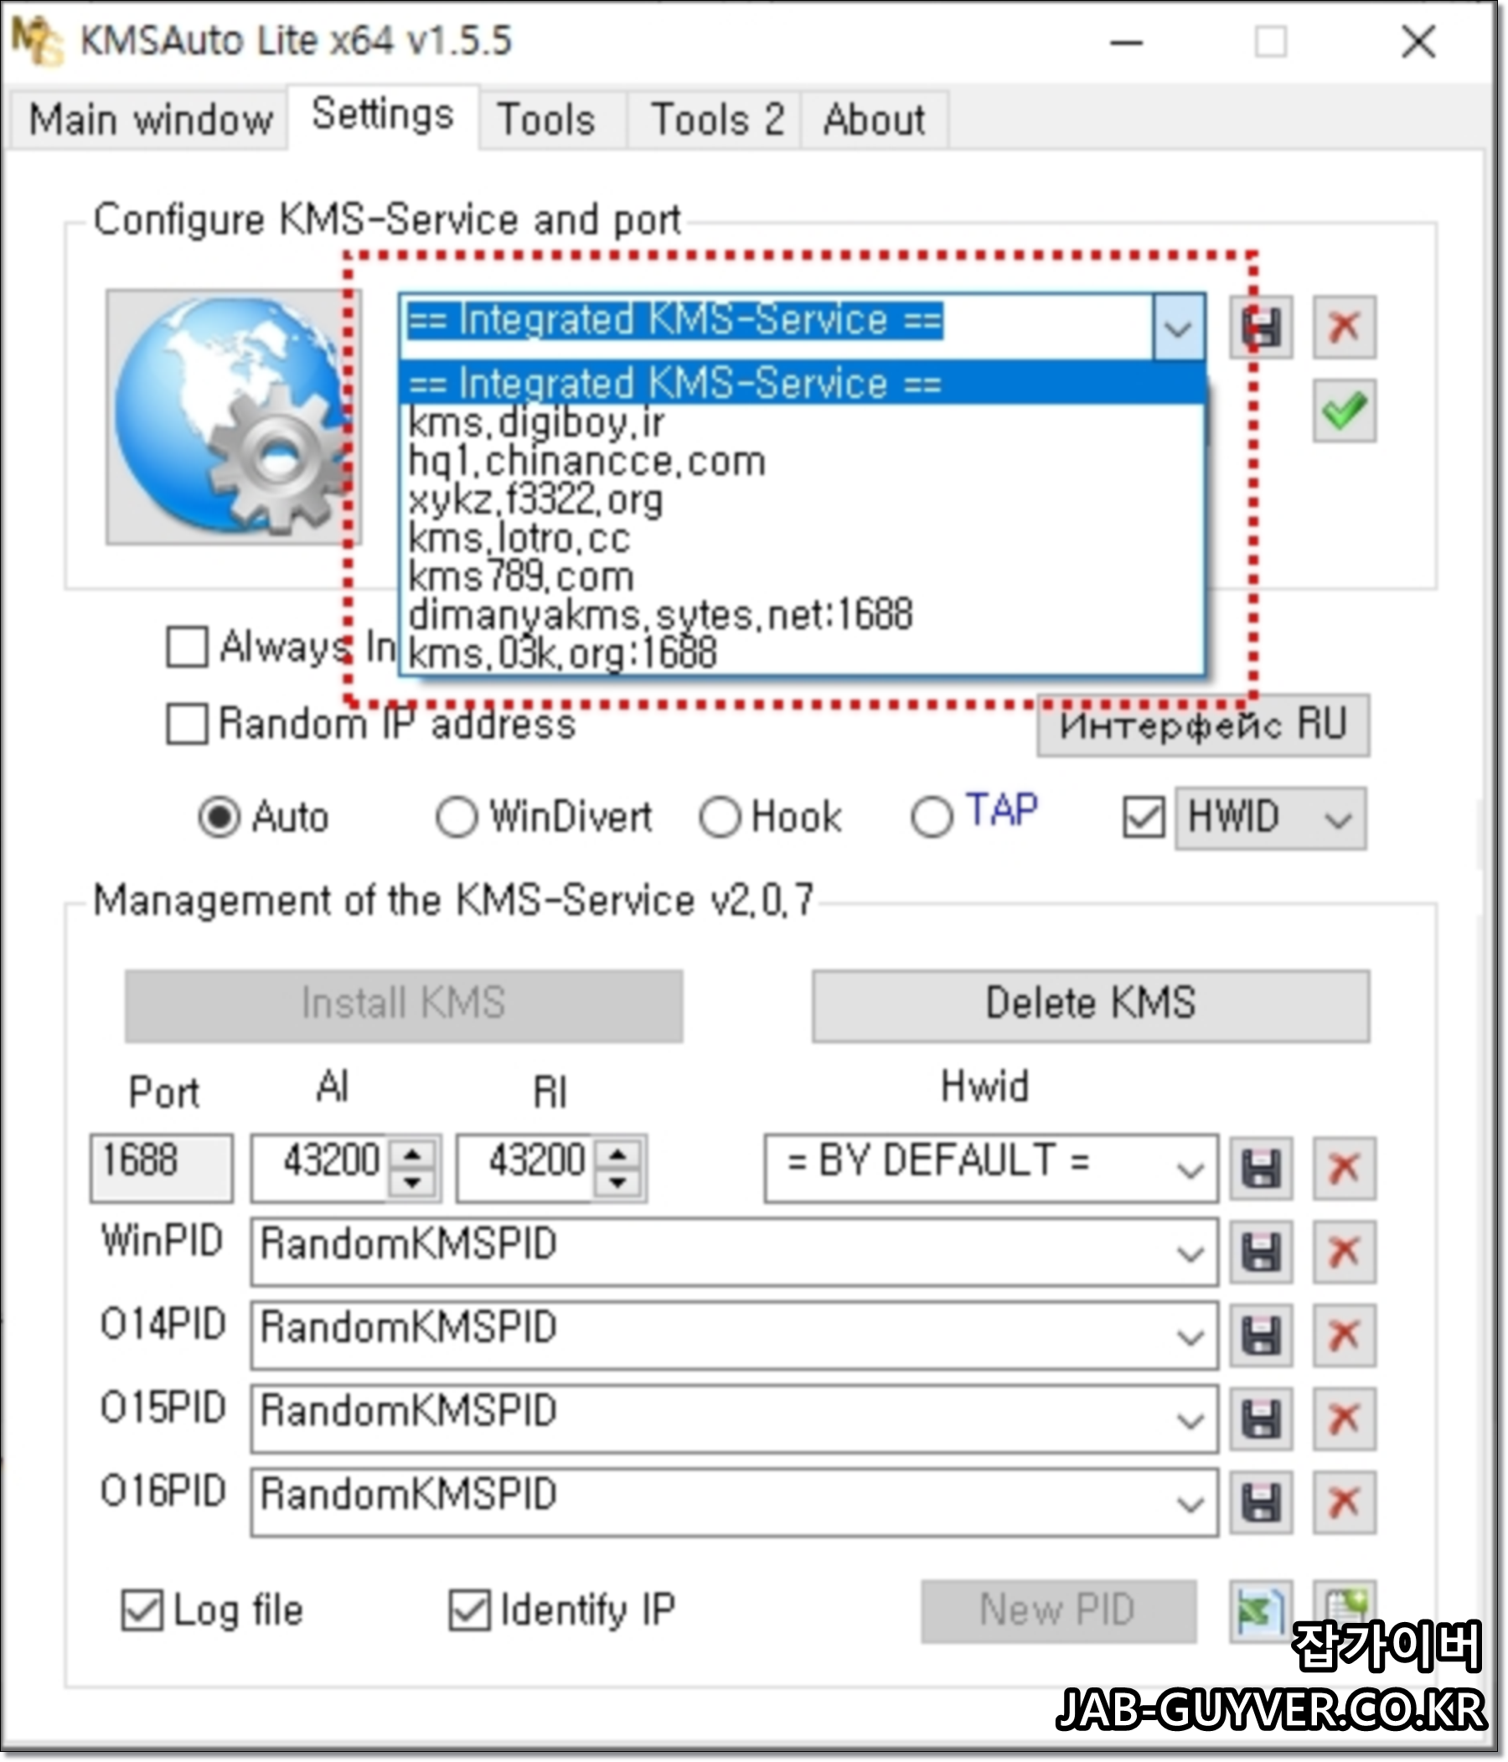The image size is (1508, 1762).
Task: Choose hq1.chinancce.com from the list
Action: tap(801, 461)
